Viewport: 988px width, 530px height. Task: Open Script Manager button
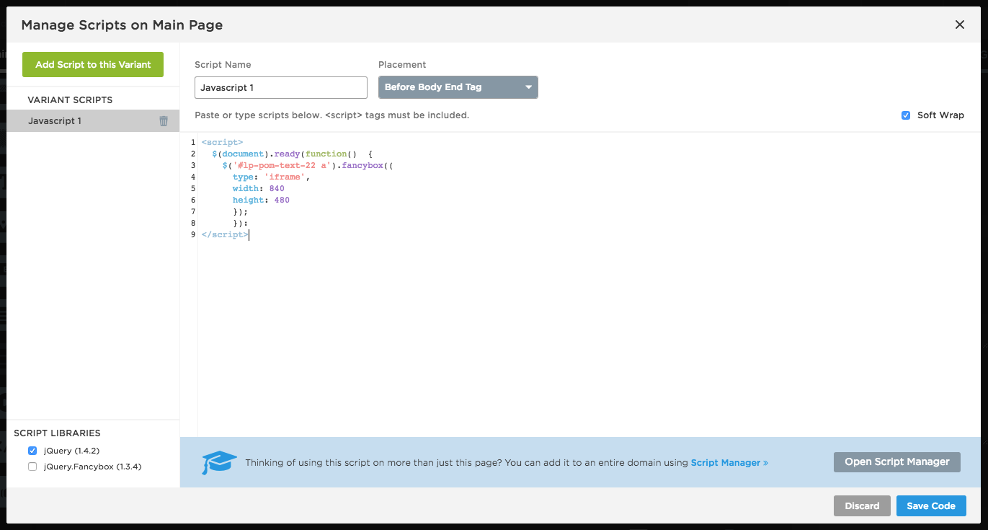pyautogui.click(x=897, y=462)
